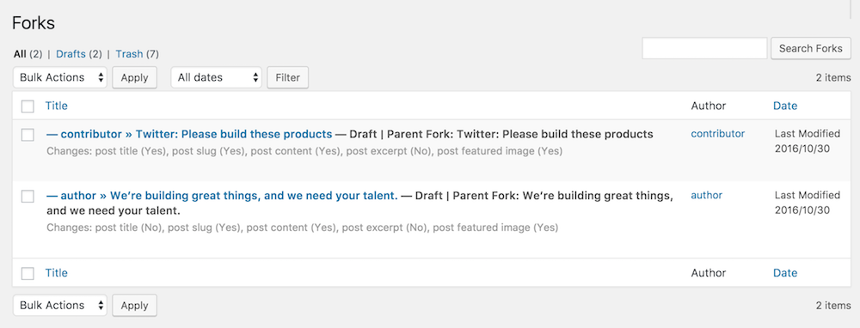Click the Last Modified date of author row

[x=808, y=203]
